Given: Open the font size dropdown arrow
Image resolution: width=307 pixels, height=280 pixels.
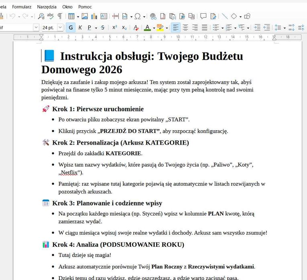Looking at the screenshot, I should pos(60,28).
